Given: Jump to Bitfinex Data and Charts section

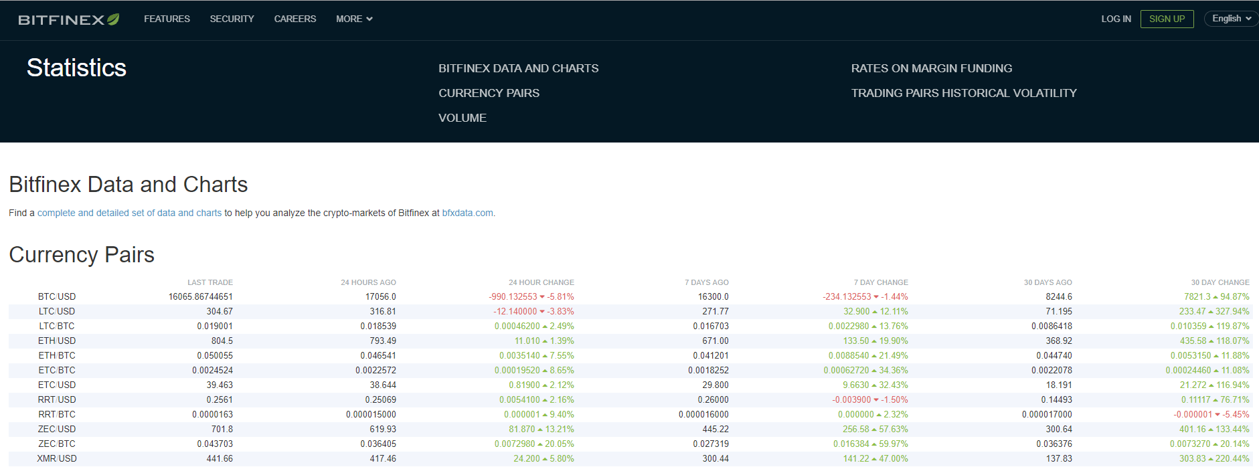Looking at the screenshot, I should click(519, 68).
